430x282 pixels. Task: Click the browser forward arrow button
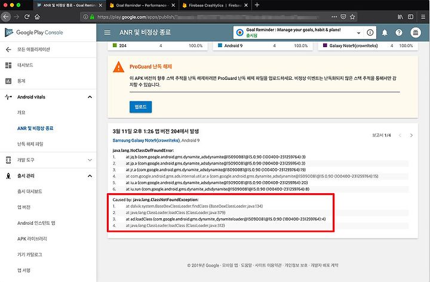point(17,17)
